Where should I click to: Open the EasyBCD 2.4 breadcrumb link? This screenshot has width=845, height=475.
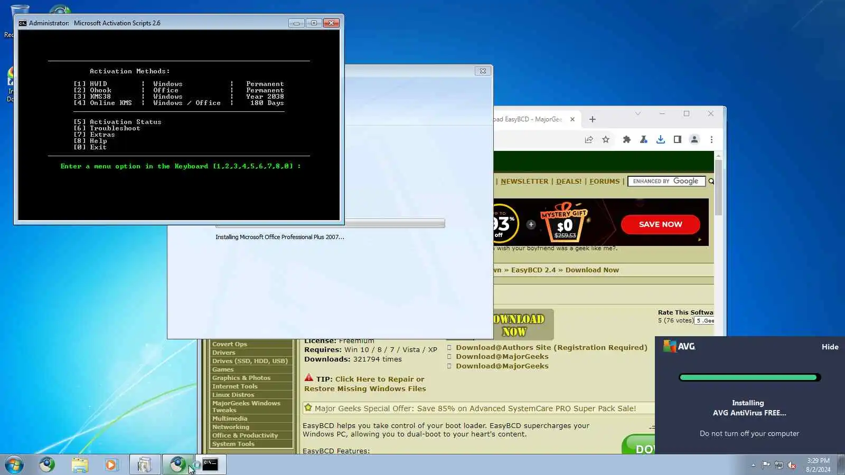tap(533, 270)
